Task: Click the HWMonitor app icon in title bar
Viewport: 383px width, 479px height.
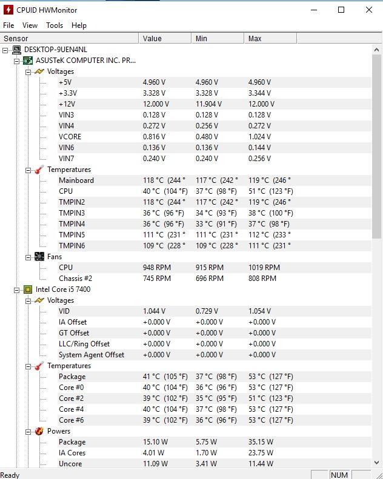Action: tap(8, 10)
